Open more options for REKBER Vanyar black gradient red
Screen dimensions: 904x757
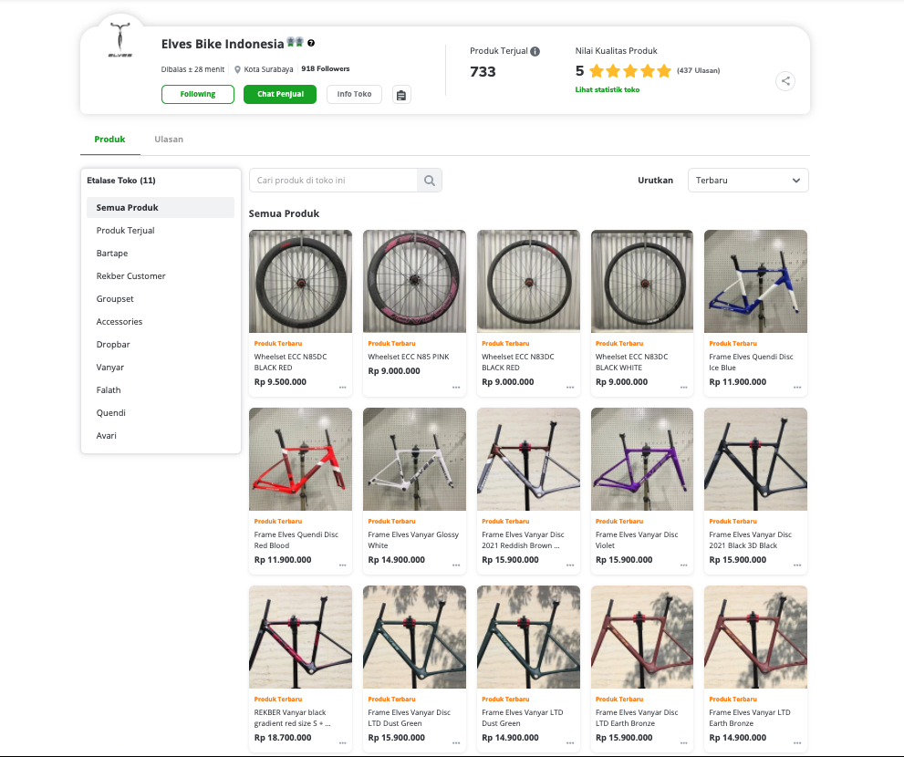pos(342,743)
